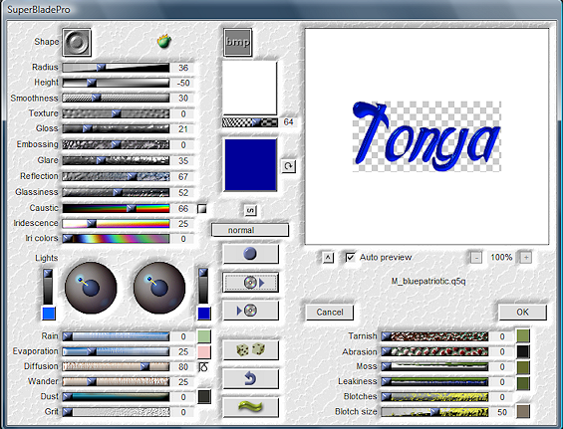563x429 pixels.
Task: Adjust the Diffusion slider
Action: pyautogui.click(x=116, y=366)
